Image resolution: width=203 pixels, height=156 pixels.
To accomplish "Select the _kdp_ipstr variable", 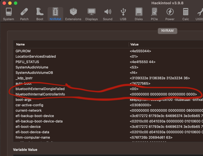I will 108,78.
